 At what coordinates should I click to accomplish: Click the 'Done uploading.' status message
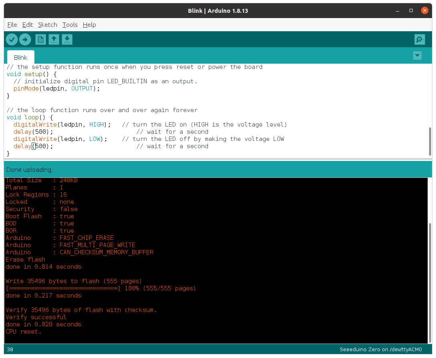click(30, 169)
